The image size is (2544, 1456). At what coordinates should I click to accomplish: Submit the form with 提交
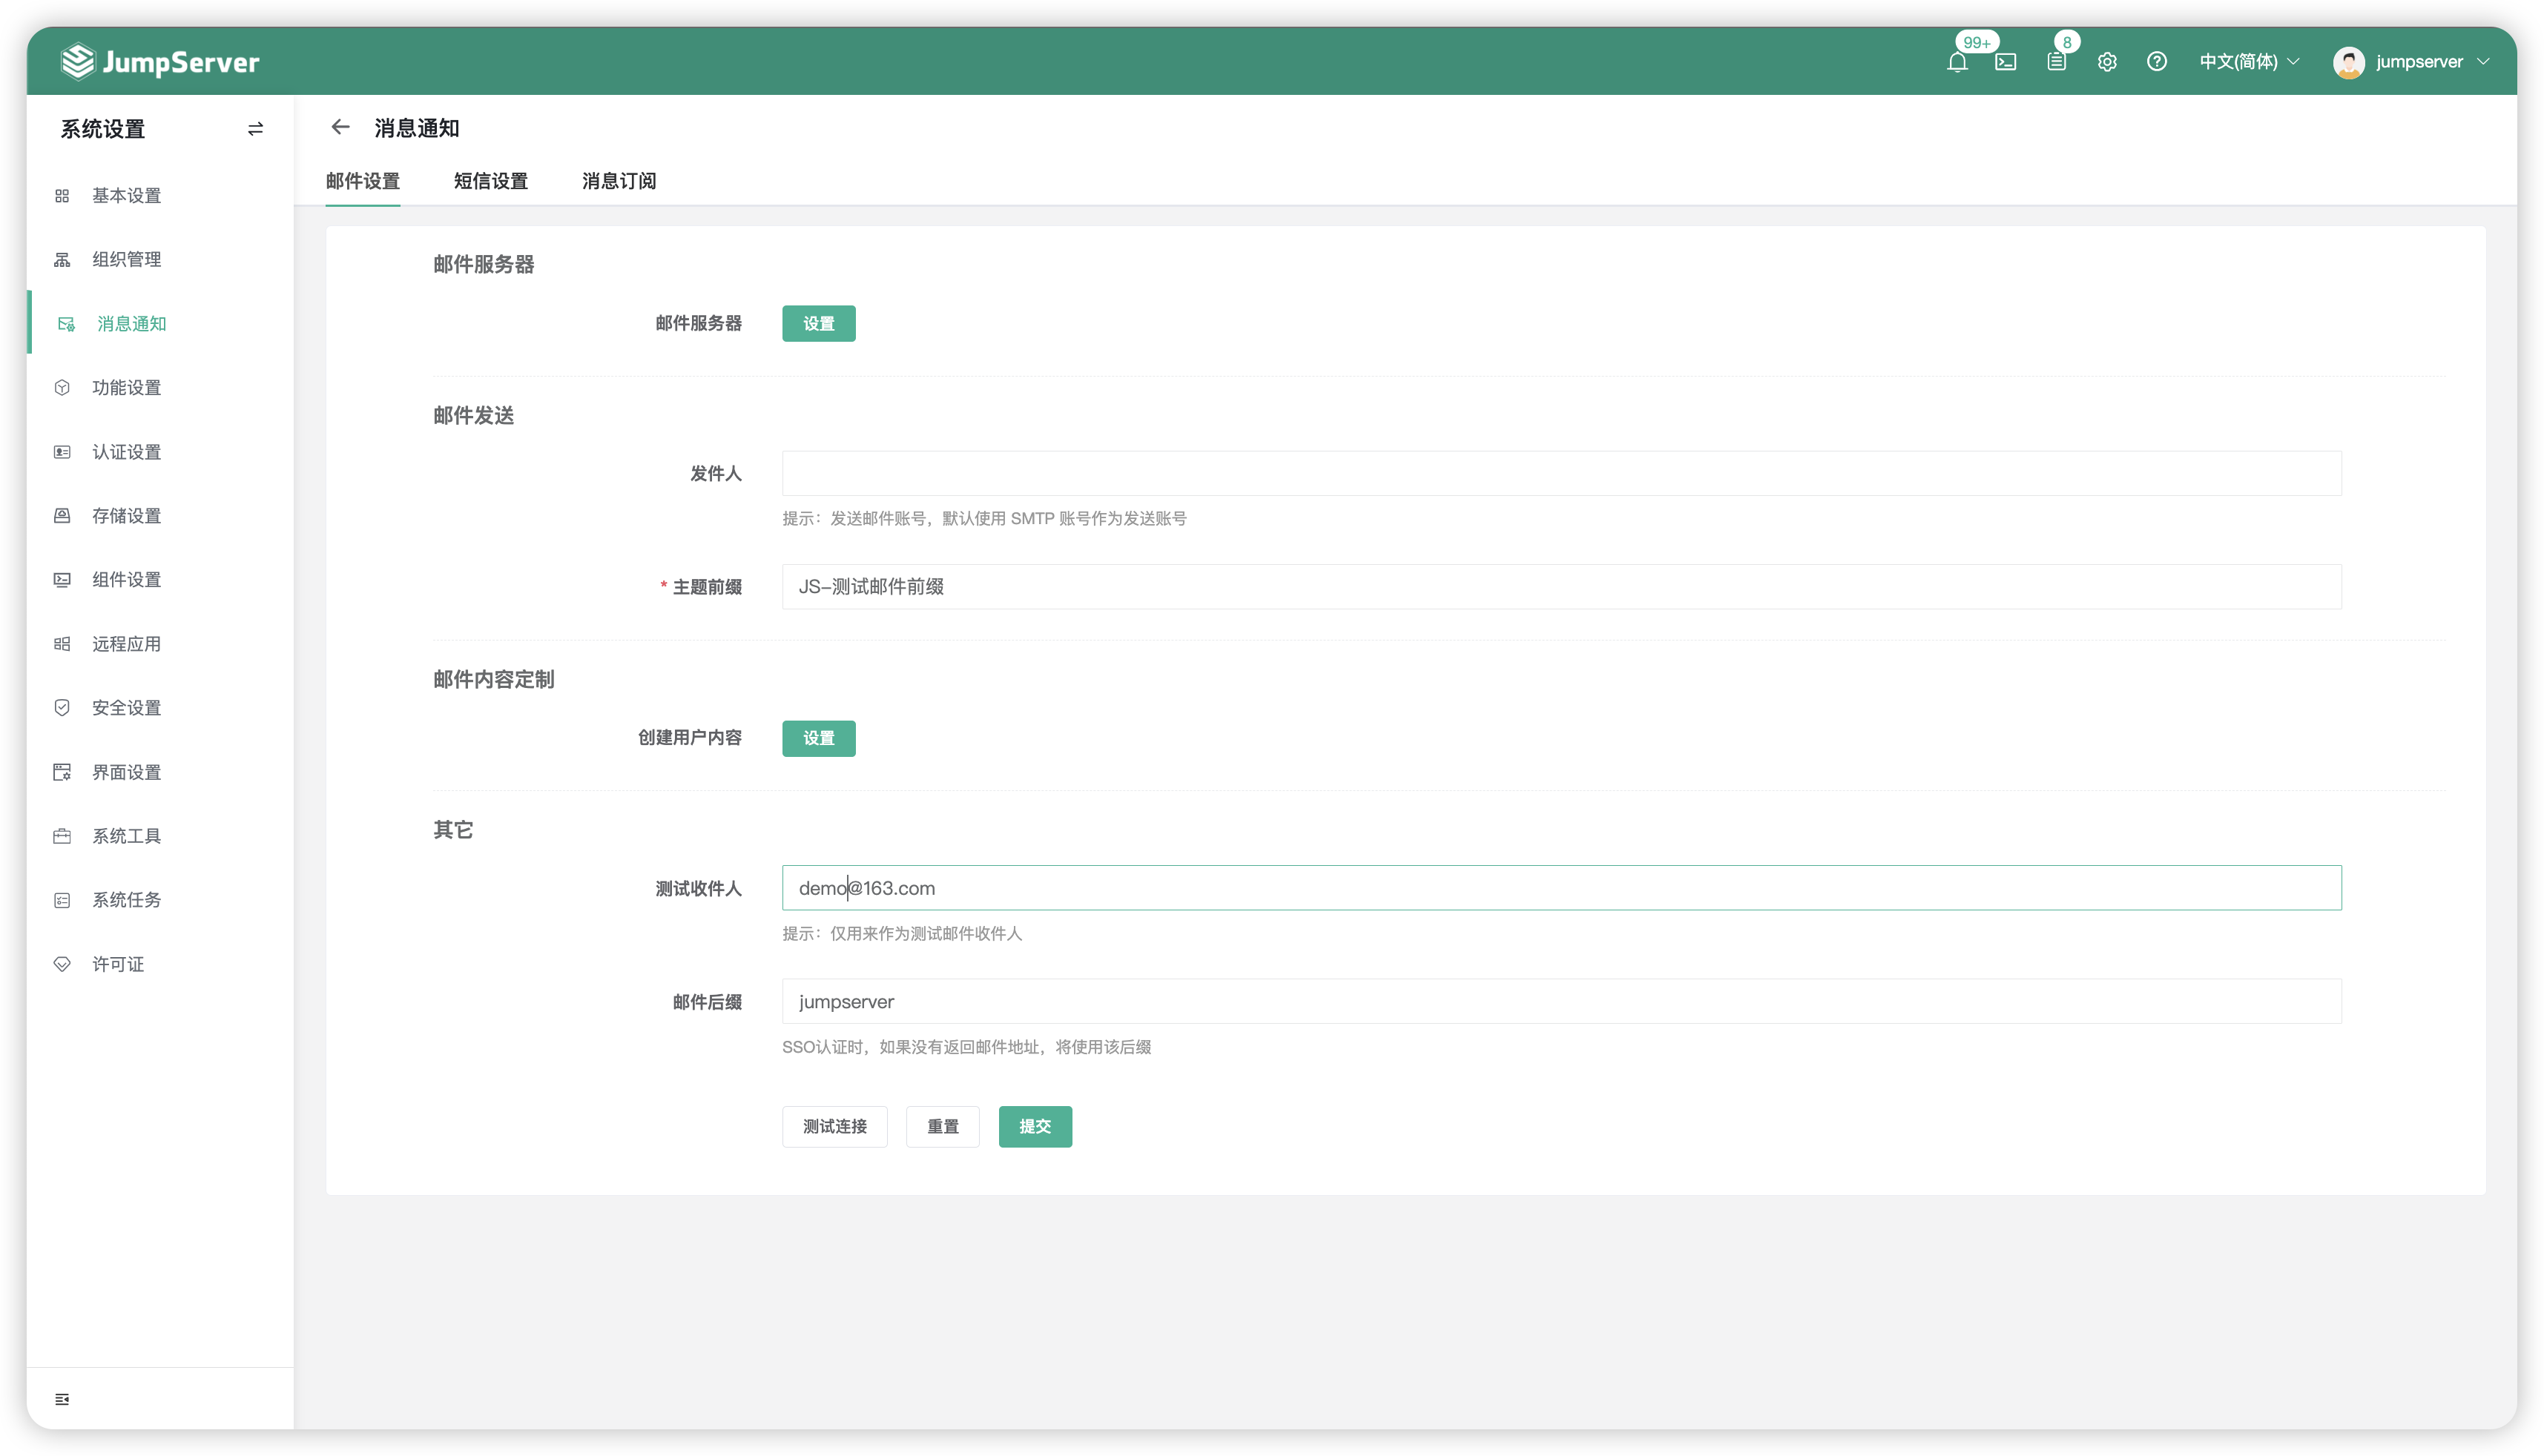[1035, 1127]
